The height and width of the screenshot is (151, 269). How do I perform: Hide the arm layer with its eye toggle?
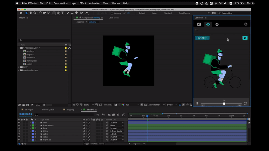(19, 123)
